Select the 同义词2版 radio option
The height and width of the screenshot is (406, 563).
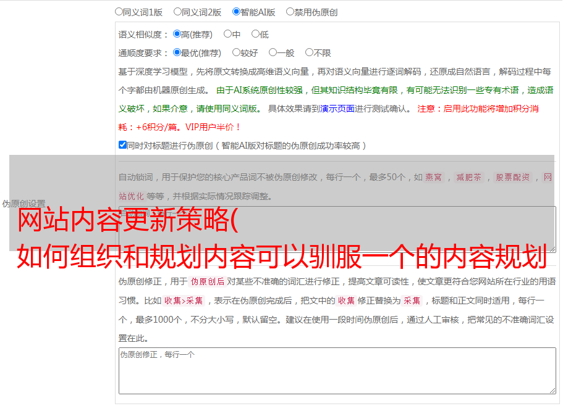(x=177, y=12)
